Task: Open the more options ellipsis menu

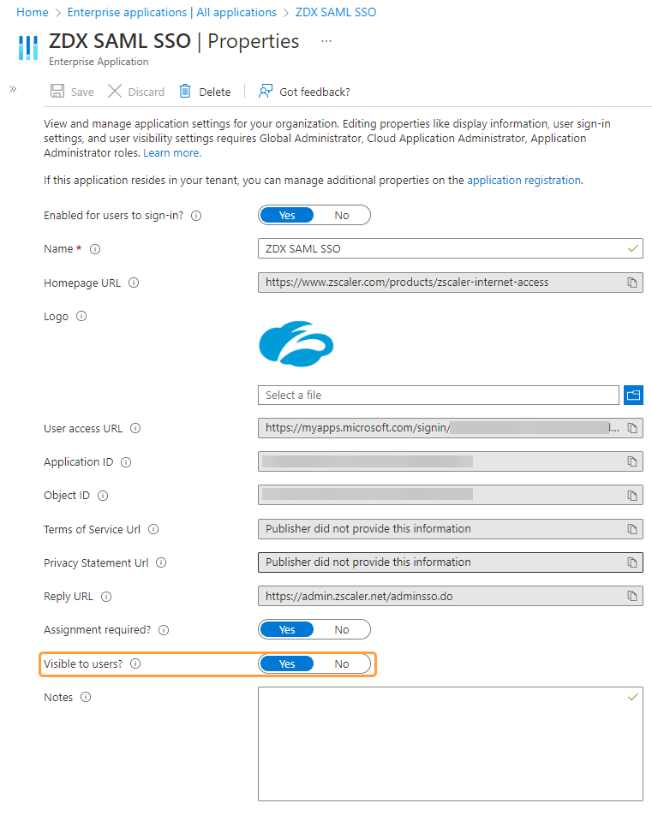Action: [326, 41]
